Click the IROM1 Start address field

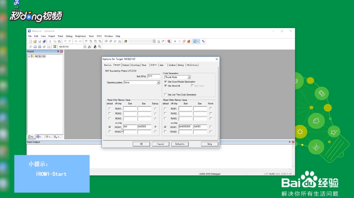[x=130, y=127]
